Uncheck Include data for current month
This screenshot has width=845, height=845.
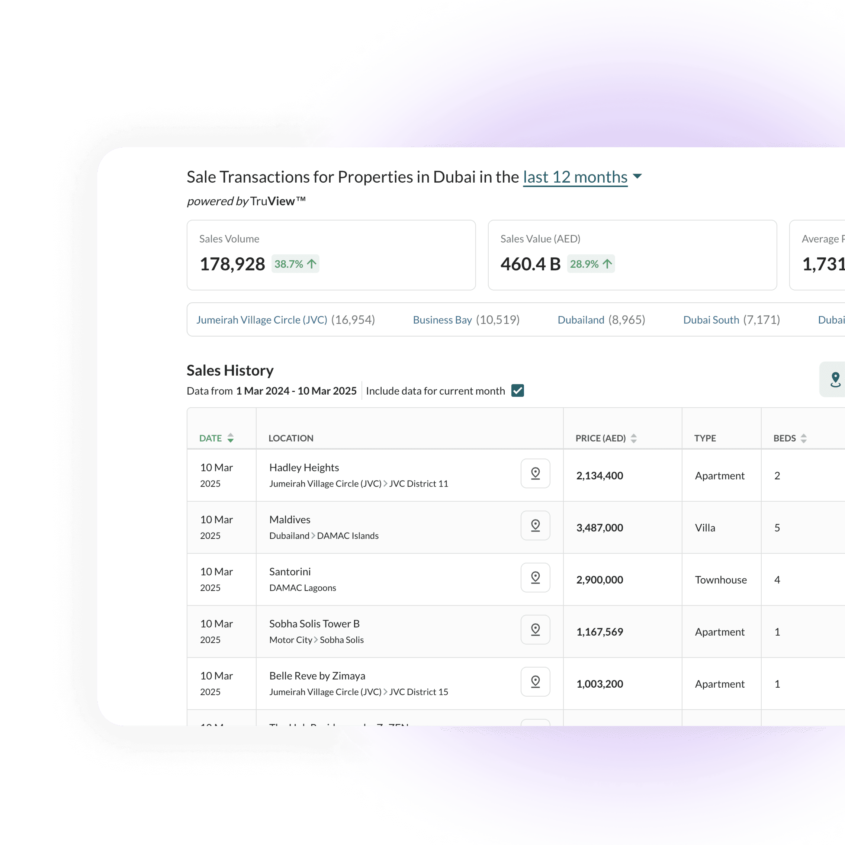pyautogui.click(x=517, y=391)
